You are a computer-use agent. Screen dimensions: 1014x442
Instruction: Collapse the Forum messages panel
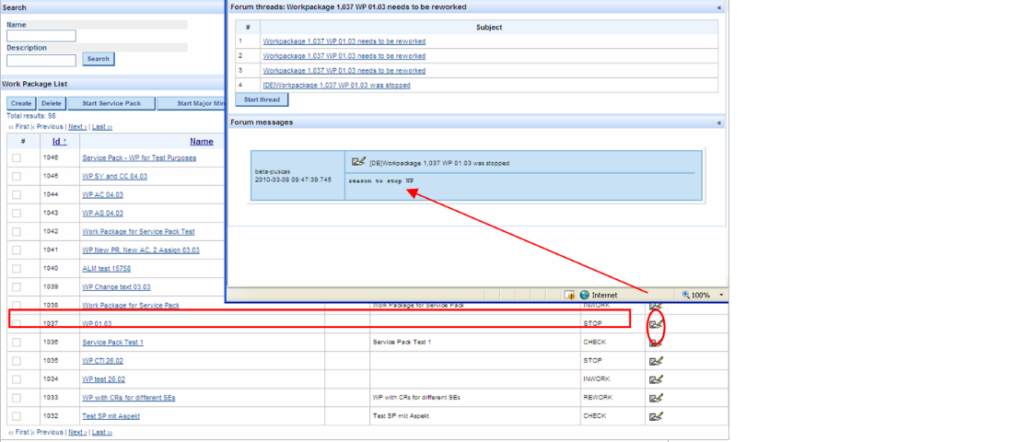(x=719, y=122)
